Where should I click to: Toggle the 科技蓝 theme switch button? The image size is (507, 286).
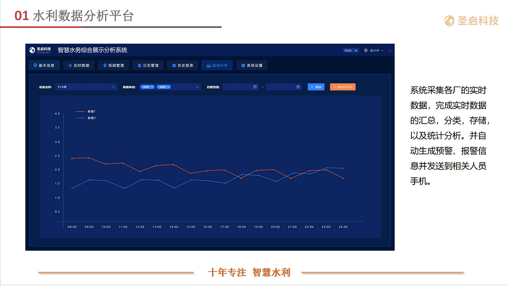point(351,50)
